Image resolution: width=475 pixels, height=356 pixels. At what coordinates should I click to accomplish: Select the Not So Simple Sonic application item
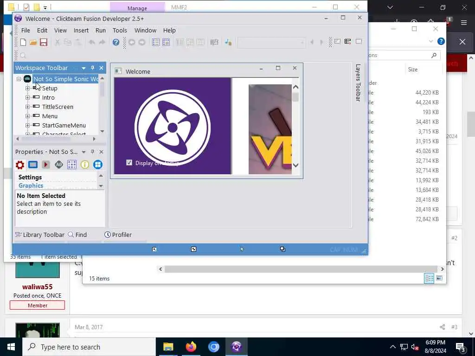66,79
